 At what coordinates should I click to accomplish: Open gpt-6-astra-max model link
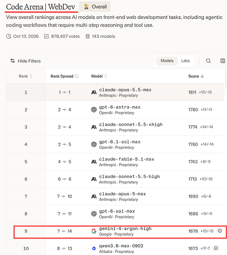tap(120, 107)
